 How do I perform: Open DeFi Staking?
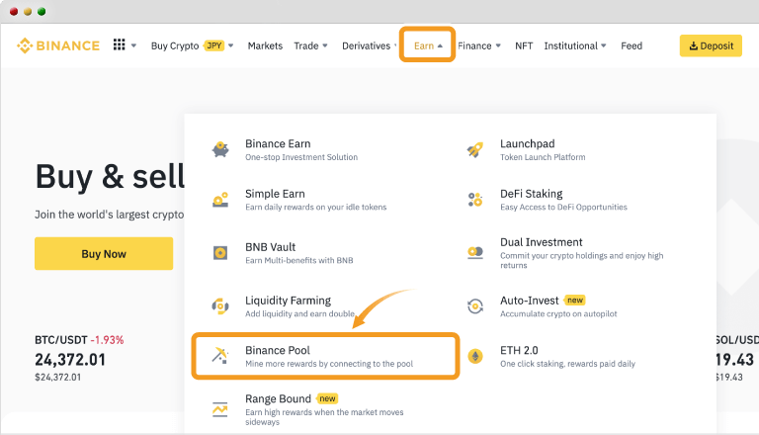[x=531, y=194]
